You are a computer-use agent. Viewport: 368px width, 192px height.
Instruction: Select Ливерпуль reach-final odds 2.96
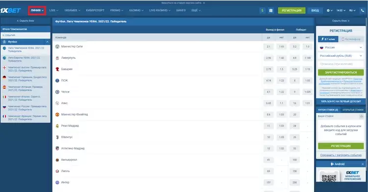click(x=268, y=58)
